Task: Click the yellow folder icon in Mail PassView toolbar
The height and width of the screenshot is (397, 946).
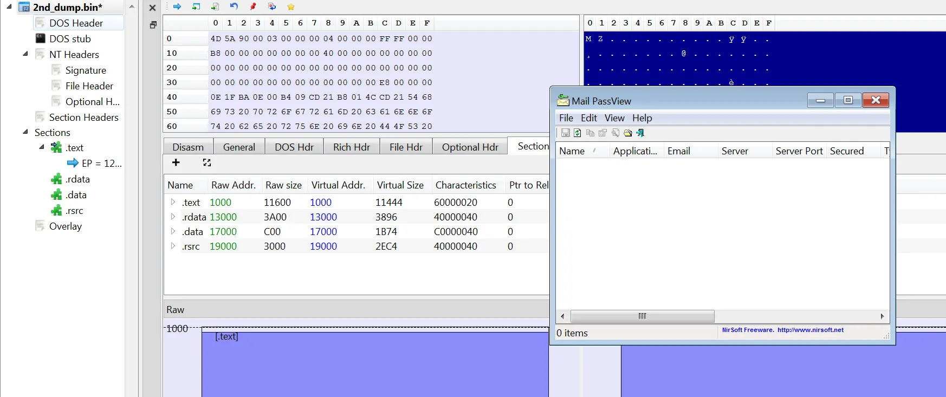Action: [628, 133]
